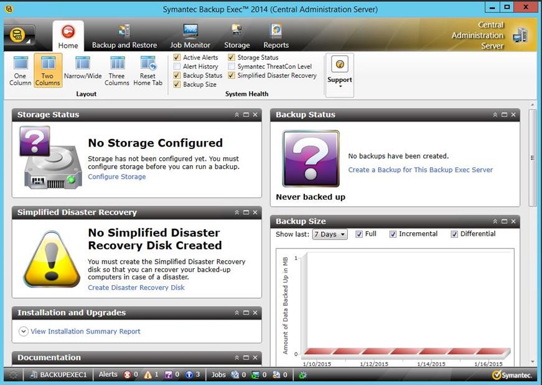Click the second jobs status icon

click(256, 374)
